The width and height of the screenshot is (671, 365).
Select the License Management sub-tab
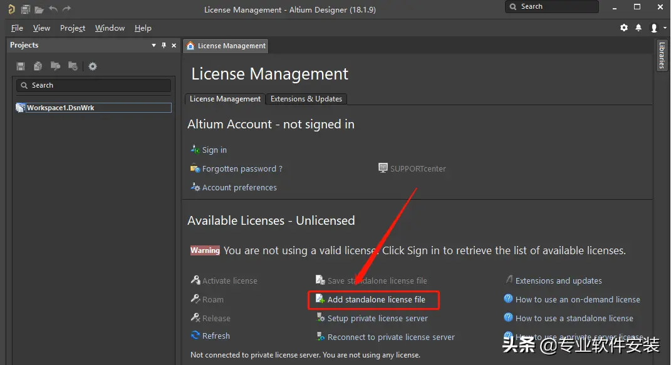225,99
